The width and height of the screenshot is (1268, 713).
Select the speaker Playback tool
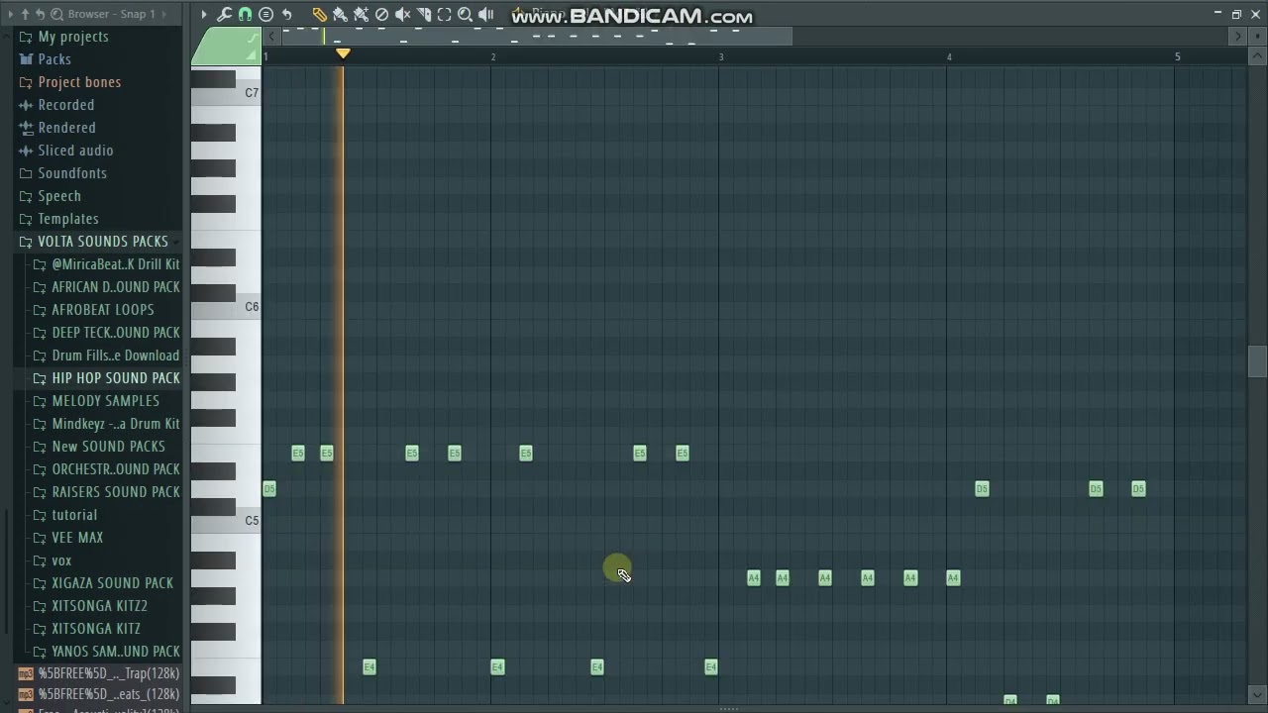[485, 15]
